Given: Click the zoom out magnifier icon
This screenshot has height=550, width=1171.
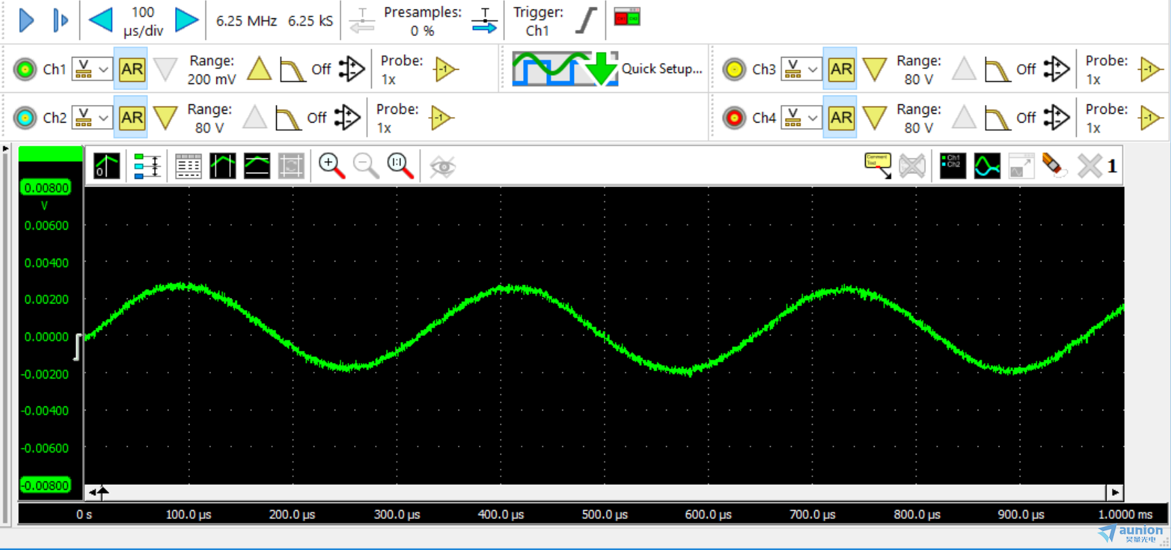Looking at the screenshot, I should (366, 166).
